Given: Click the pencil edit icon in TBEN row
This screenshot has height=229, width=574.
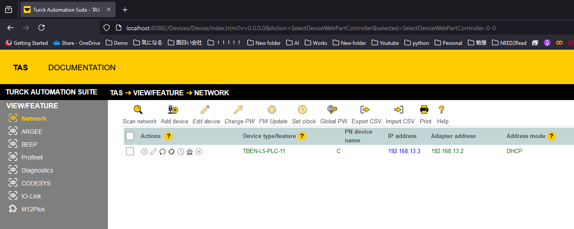Looking at the screenshot, I should click(153, 151).
